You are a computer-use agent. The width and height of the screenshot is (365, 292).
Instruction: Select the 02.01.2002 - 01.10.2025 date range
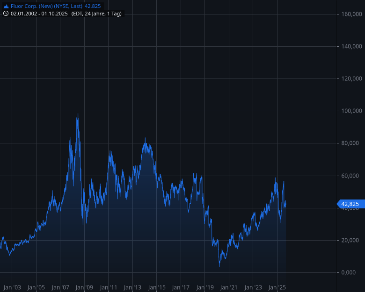pos(40,14)
